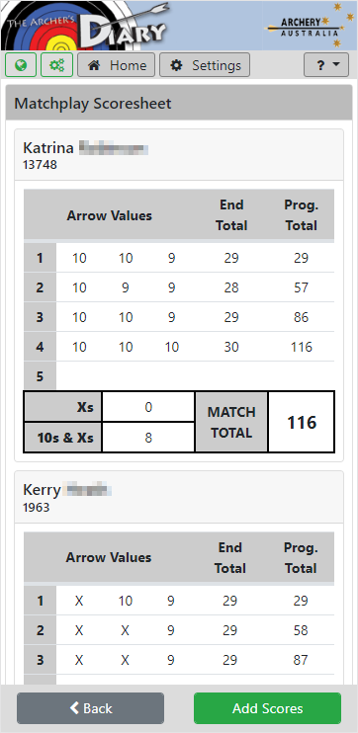Click Katrina's match total value 116
This screenshot has height=733, width=358.
(302, 422)
